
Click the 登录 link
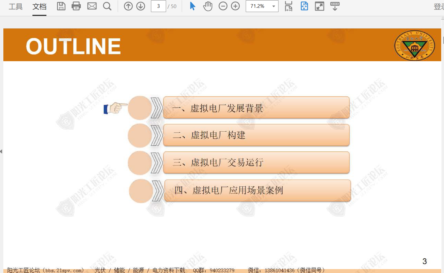tap(439, 6)
